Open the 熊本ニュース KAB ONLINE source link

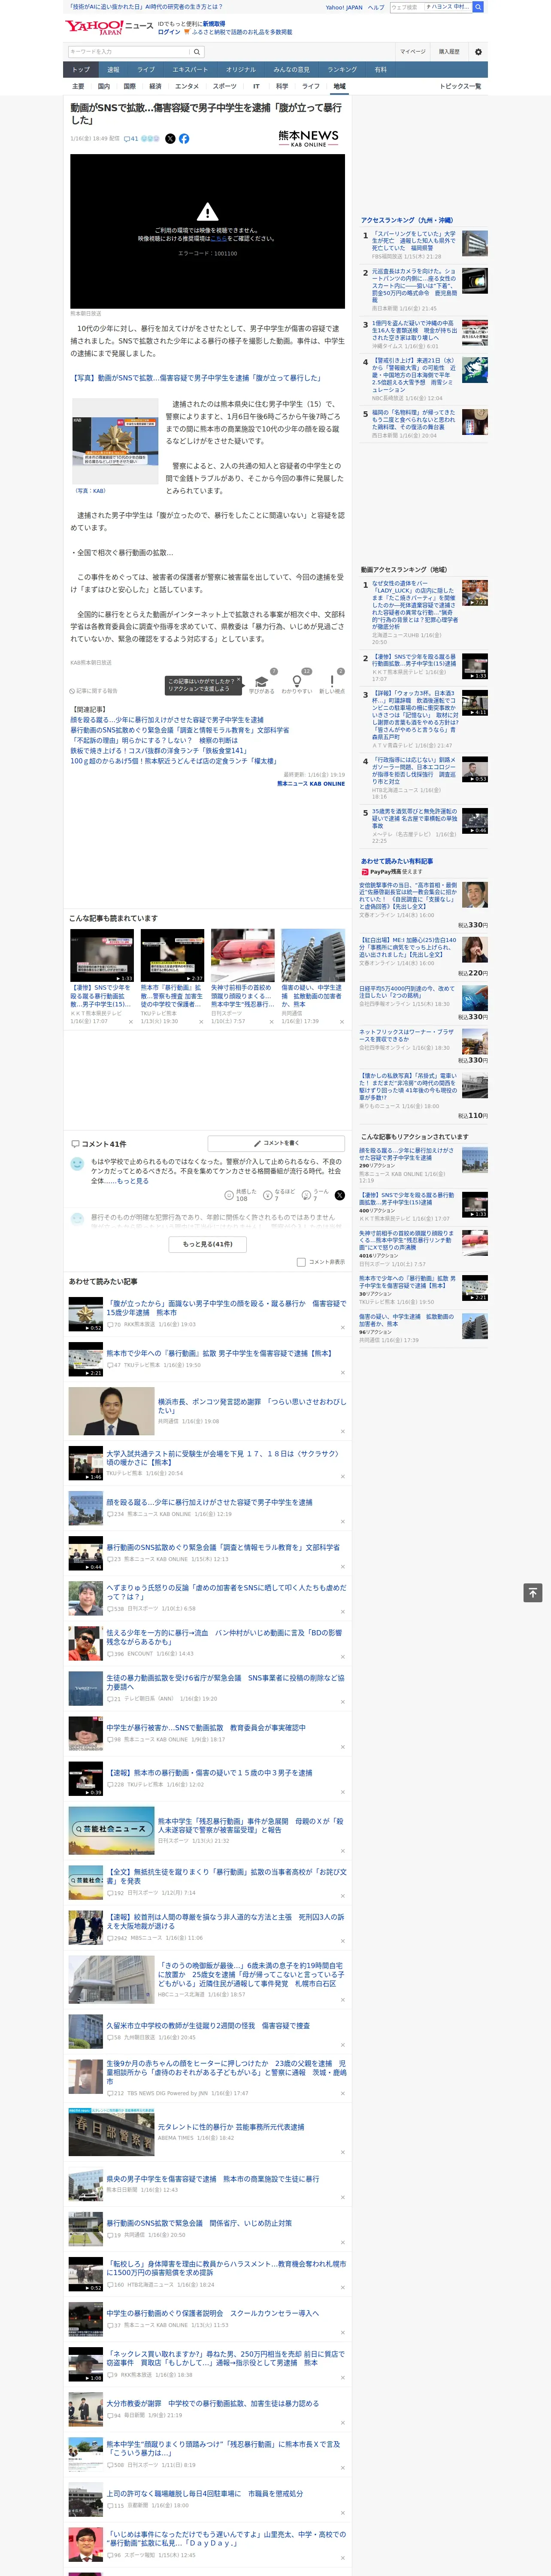click(311, 783)
